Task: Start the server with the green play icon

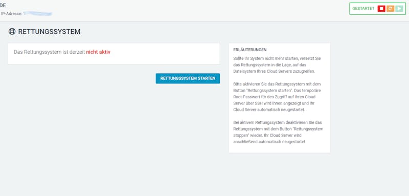Action: [399, 9]
